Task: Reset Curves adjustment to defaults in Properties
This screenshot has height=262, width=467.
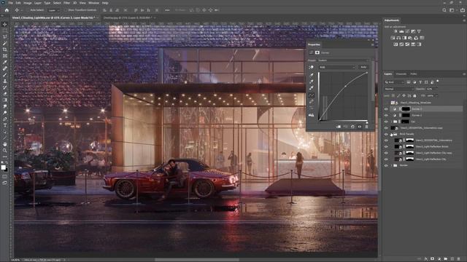Action: click(352, 127)
